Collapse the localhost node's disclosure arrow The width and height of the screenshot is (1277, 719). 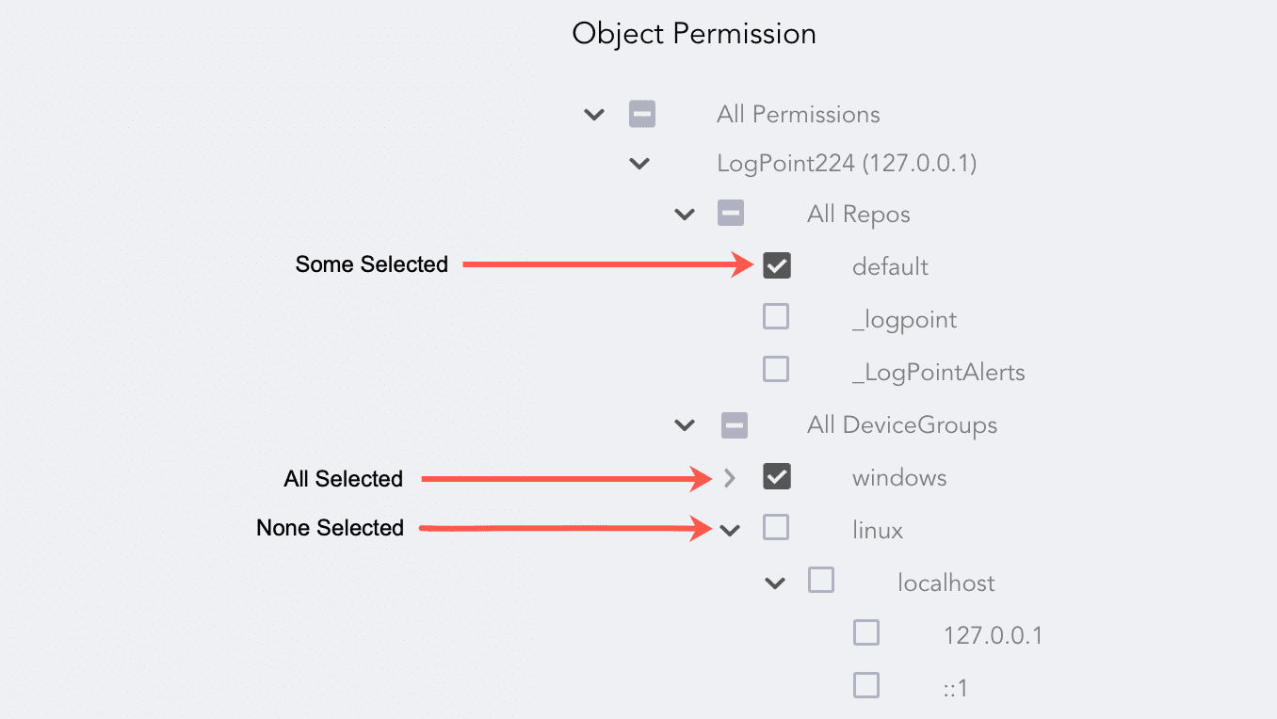coord(774,582)
